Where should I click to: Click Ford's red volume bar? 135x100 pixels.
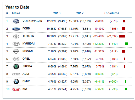pos(123,29)
